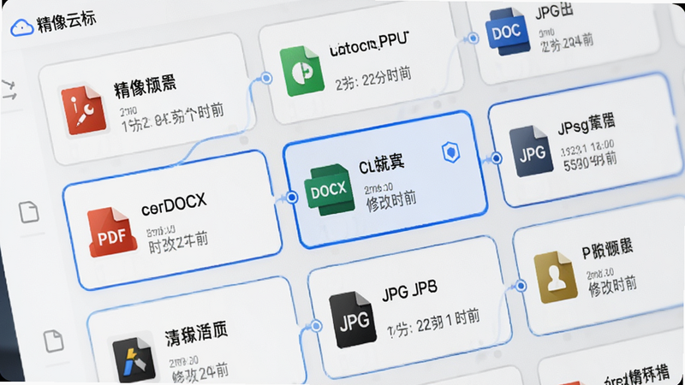
Task: Click the 精像云标 app title
Action: (x=66, y=22)
